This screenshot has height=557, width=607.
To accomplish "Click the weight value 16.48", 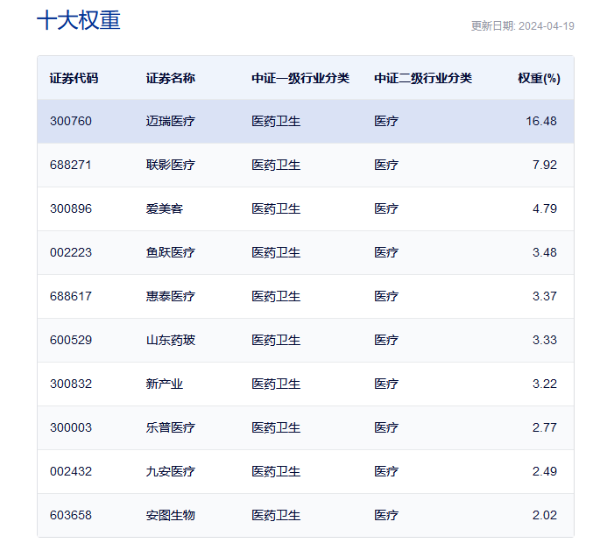I will click(541, 121).
